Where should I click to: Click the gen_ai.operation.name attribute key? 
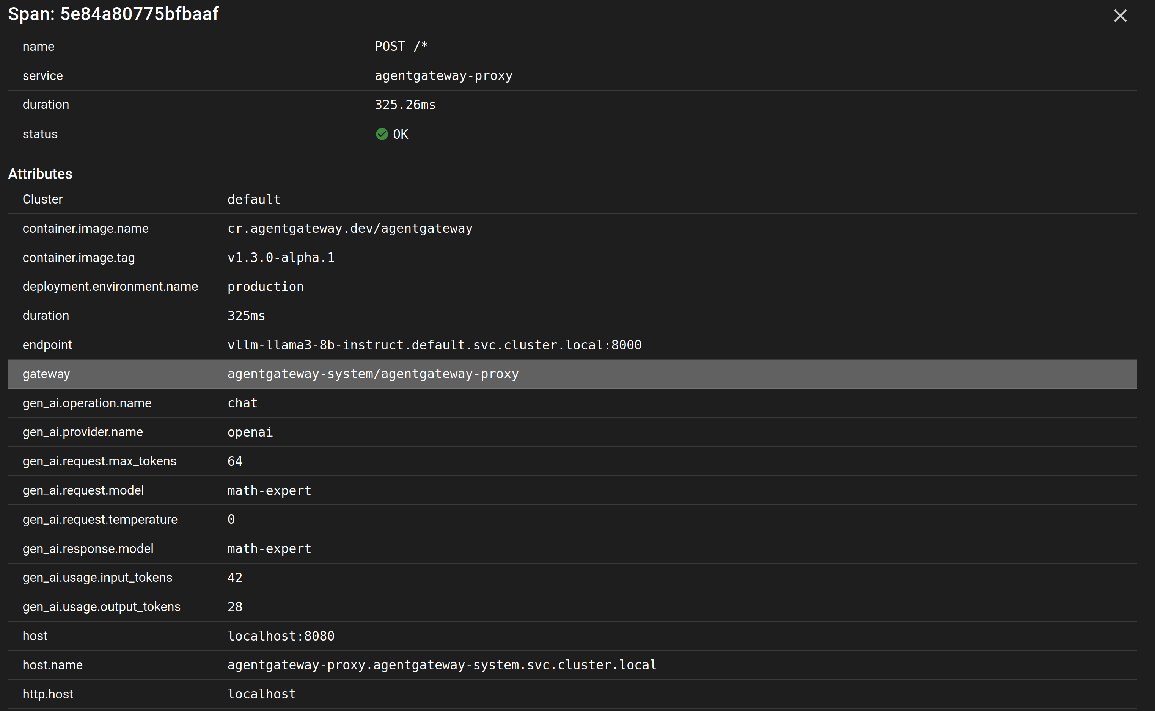(x=87, y=404)
